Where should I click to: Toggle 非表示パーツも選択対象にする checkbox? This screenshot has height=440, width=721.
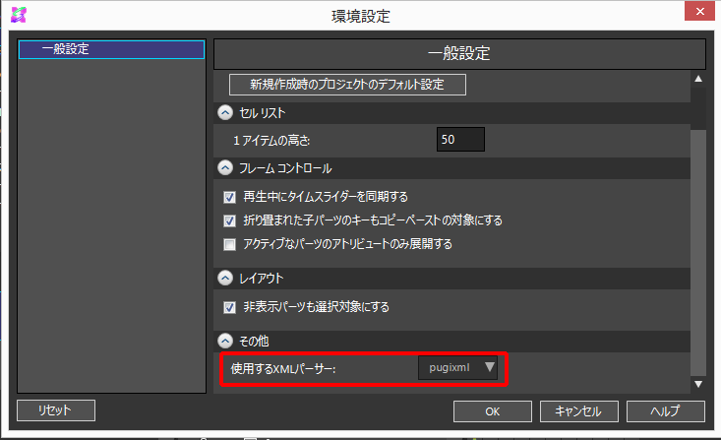pos(229,307)
